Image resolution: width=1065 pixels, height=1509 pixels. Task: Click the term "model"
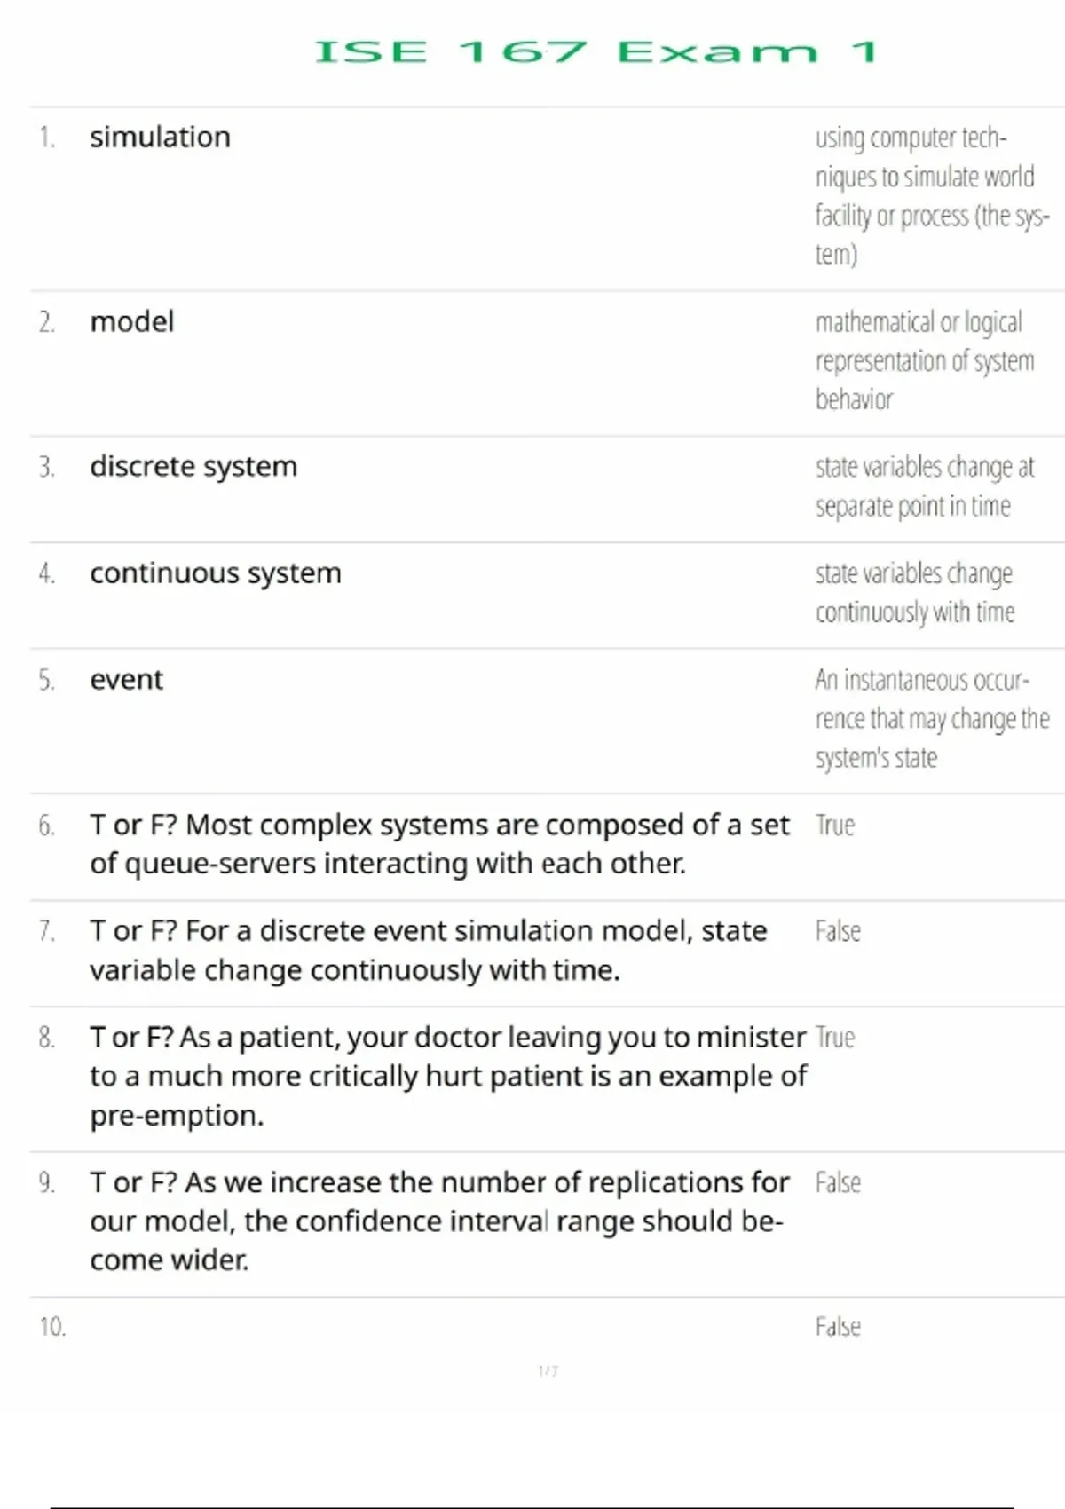click(131, 322)
